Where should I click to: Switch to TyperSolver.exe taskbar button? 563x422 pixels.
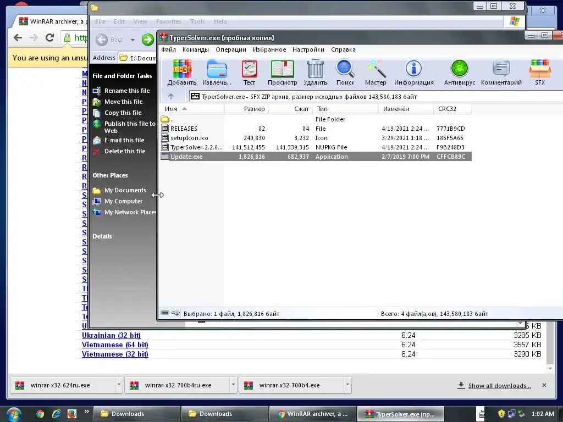(400, 414)
